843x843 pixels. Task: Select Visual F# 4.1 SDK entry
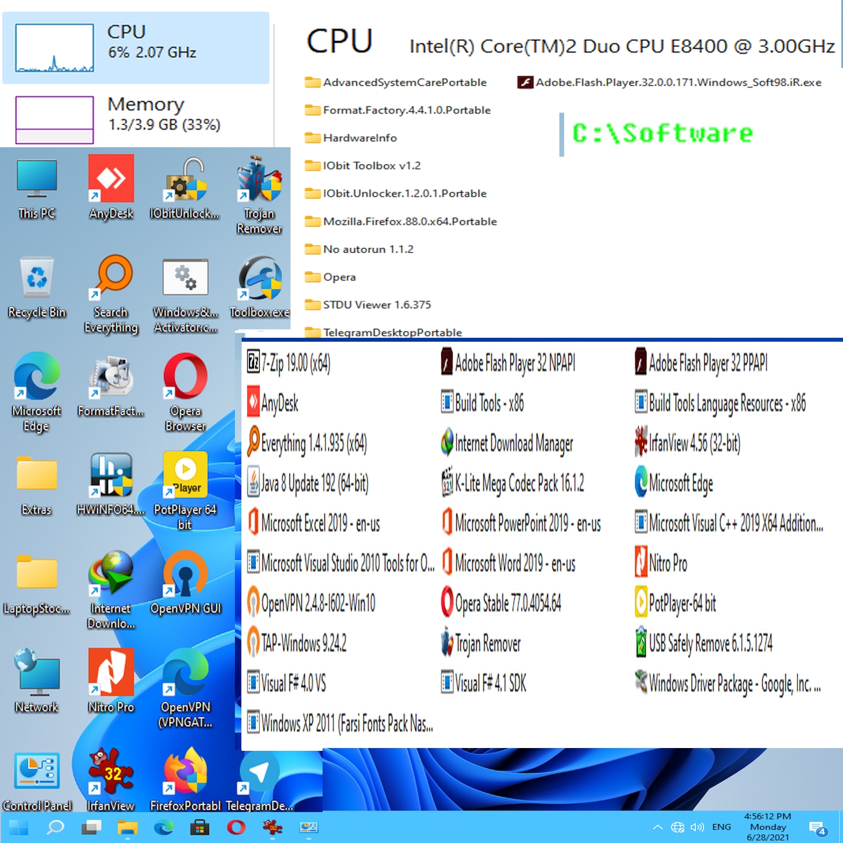484,683
